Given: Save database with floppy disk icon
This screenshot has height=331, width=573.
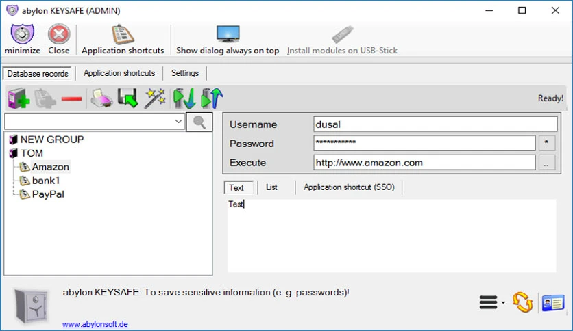Looking at the screenshot, I should point(128,98).
